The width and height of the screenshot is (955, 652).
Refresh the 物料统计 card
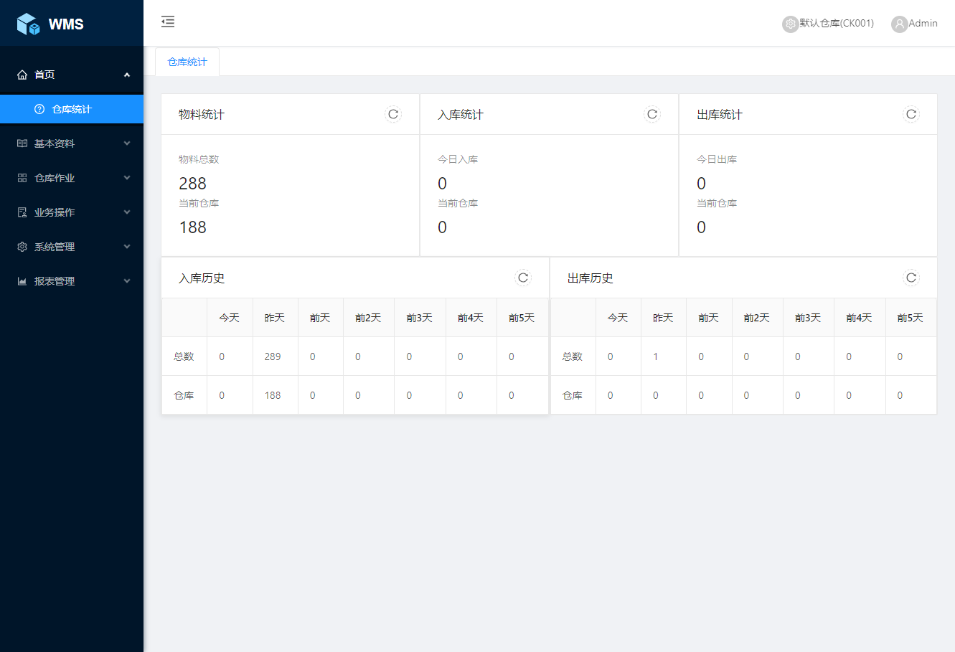(393, 114)
